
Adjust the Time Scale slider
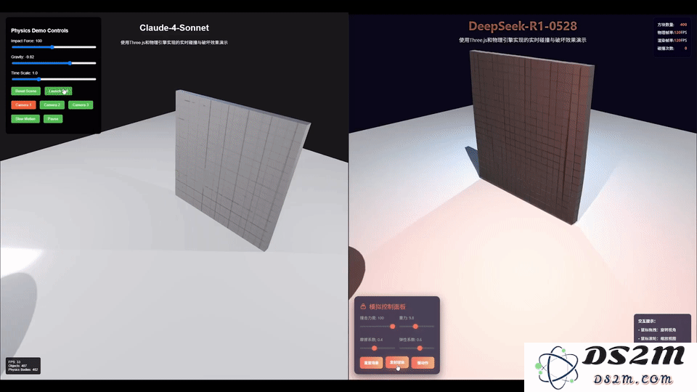click(x=54, y=79)
